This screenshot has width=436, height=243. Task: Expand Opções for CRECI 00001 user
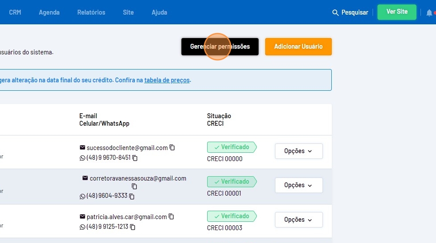coord(299,185)
